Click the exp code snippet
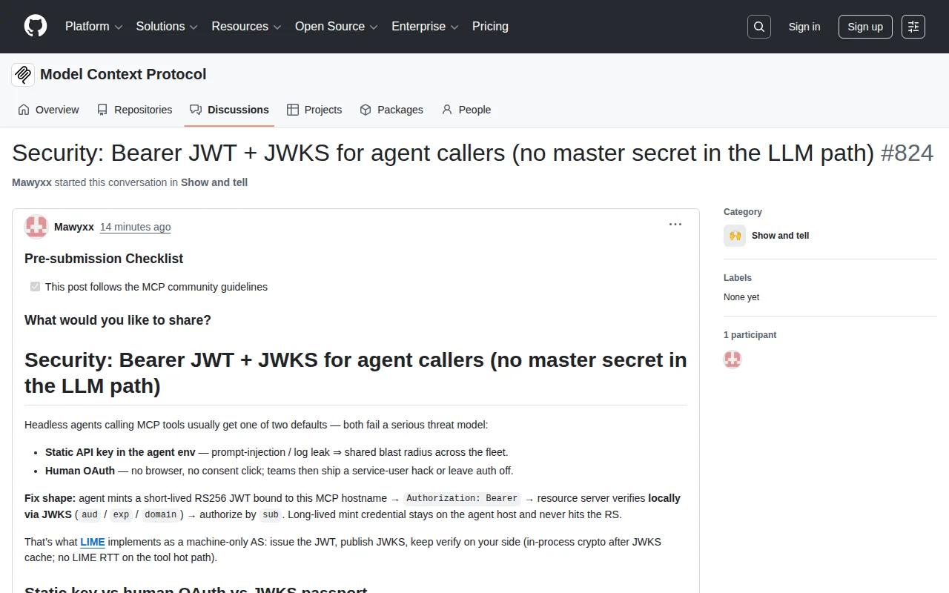The height and width of the screenshot is (593, 949). [x=121, y=514]
